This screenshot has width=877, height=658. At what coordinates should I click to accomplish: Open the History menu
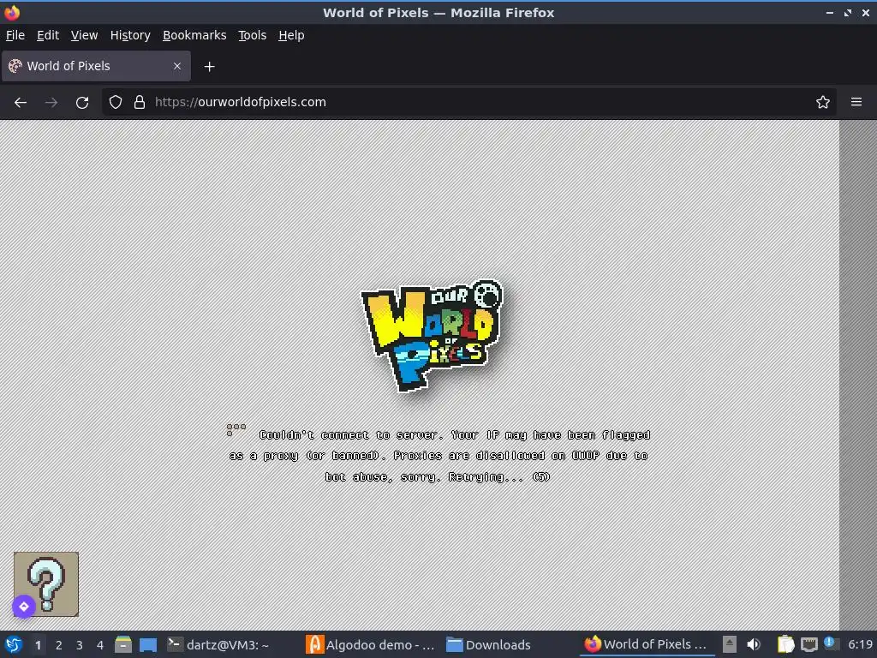pyautogui.click(x=130, y=35)
